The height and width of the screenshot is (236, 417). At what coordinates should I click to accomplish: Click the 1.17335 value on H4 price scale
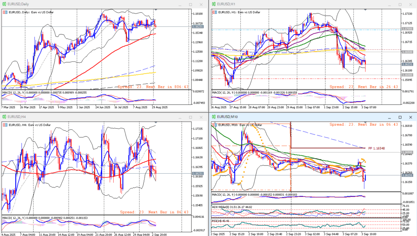pyautogui.click(x=198, y=129)
